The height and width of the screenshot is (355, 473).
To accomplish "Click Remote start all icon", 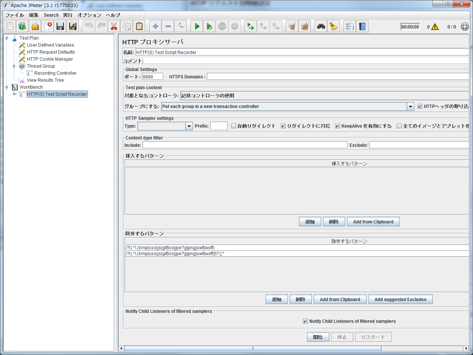I will coord(251,26).
